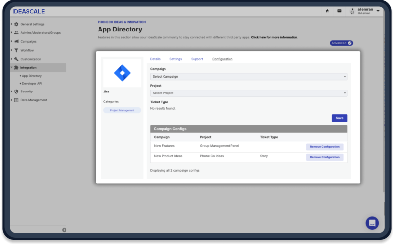394x245 pixels.
Task: Open the Select Campaign dropdown
Action: [249, 77]
